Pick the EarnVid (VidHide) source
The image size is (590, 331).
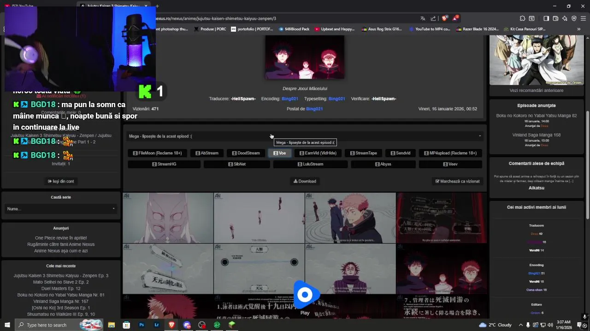[318, 153]
